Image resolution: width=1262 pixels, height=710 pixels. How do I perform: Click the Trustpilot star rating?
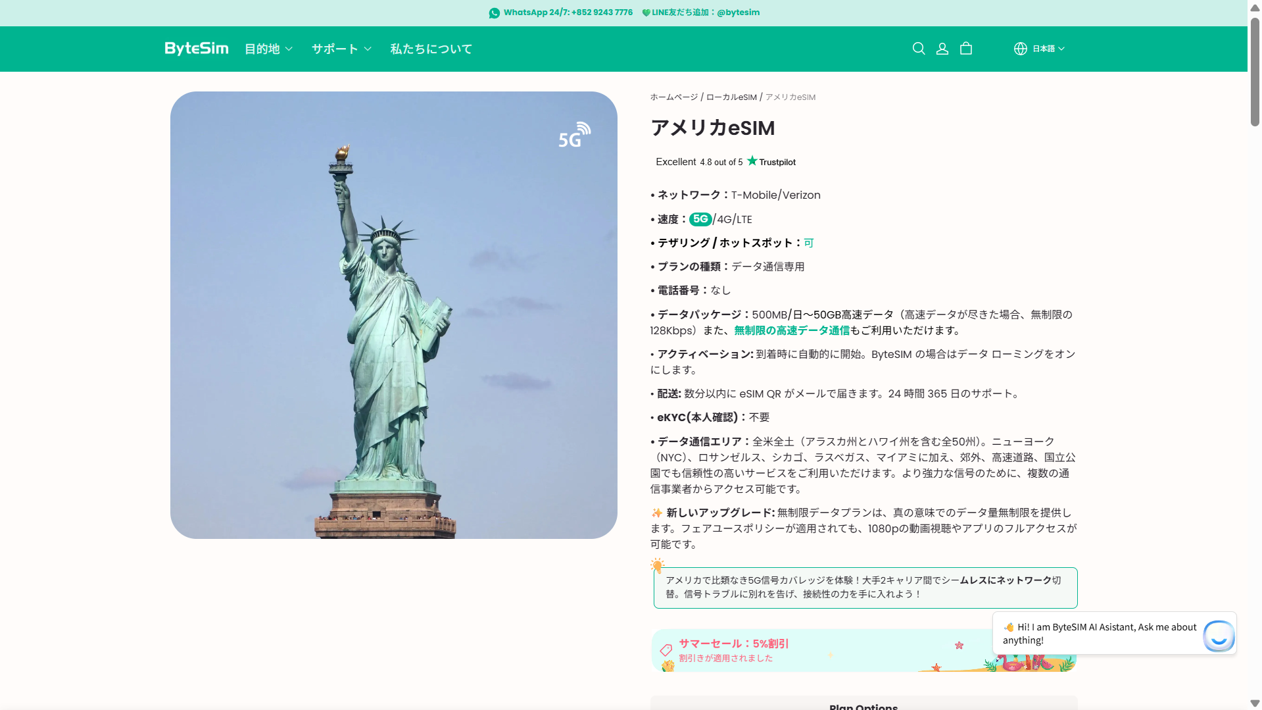752,161
